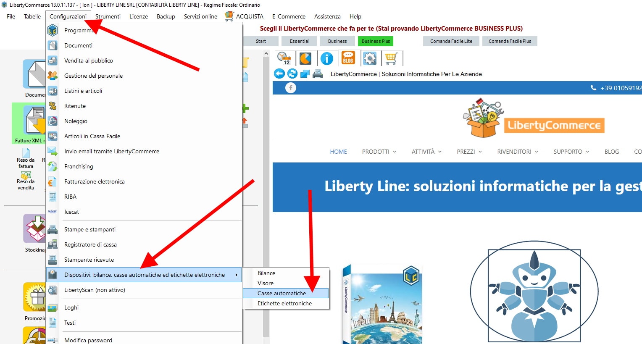Open the pie chart statistics tab
642x344 pixels.
coord(305,58)
